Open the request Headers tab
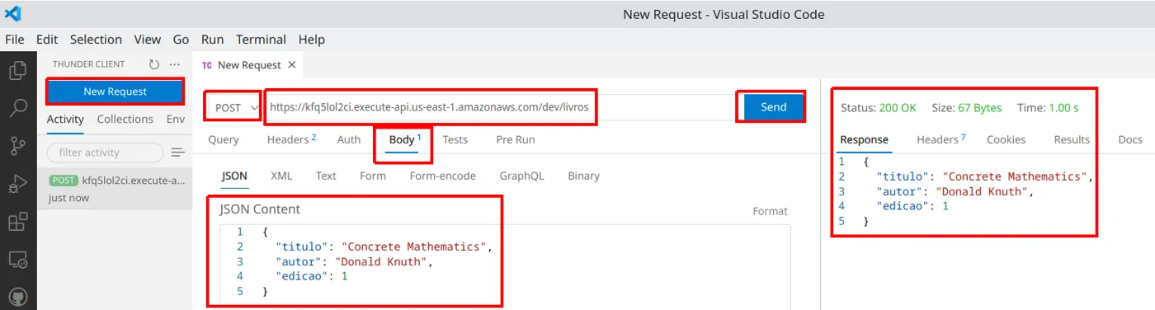The image size is (1155, 310). [x=290, y=140]
